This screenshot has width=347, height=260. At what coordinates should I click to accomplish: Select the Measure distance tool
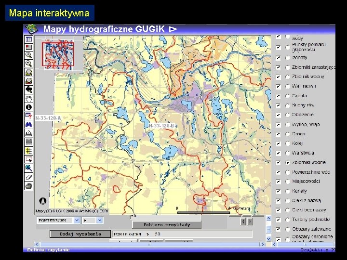[x=29, y=133]
